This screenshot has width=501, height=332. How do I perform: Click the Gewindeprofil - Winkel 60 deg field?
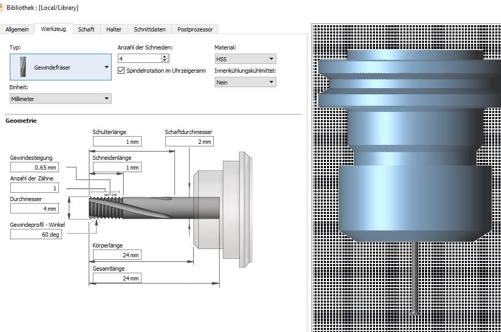(x=36, y=235)
